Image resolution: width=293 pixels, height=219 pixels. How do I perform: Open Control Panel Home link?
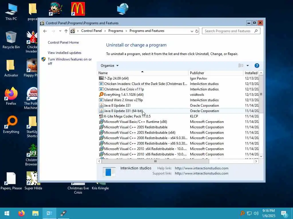coord(63,42)
